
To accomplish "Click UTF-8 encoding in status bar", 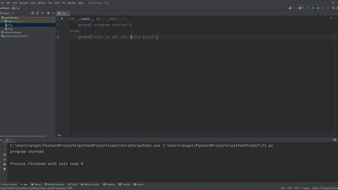I will pos(297,188).
